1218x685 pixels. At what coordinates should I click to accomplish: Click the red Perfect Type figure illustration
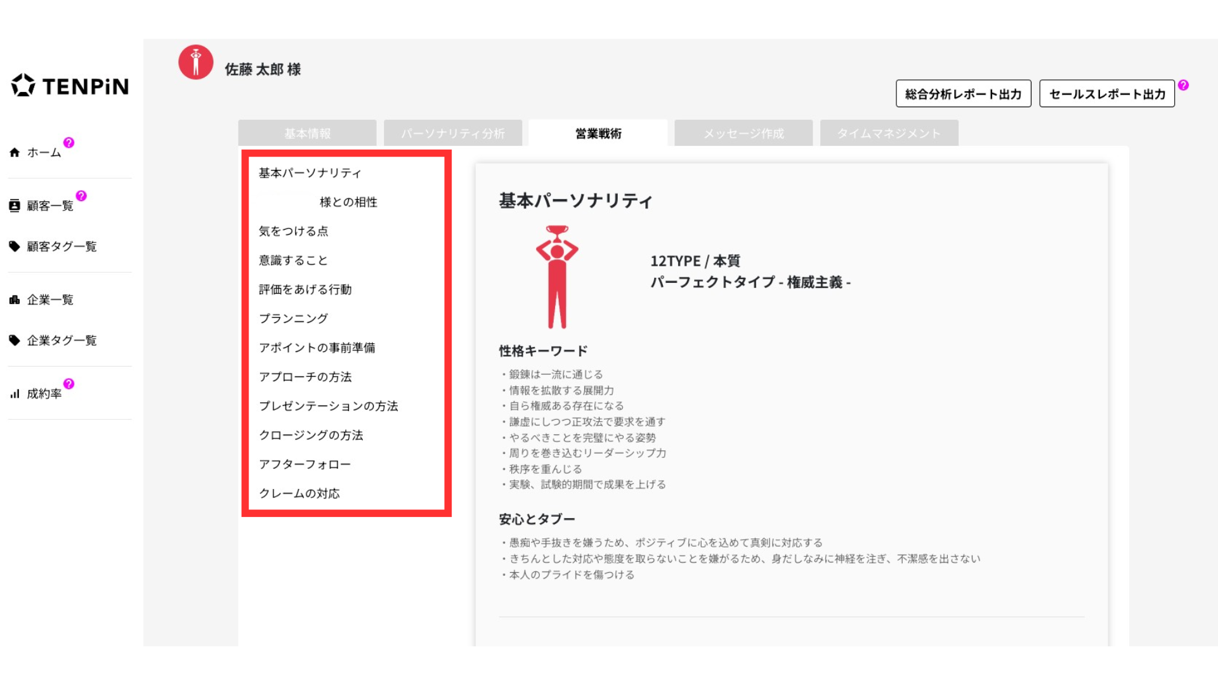coord(557,277)
